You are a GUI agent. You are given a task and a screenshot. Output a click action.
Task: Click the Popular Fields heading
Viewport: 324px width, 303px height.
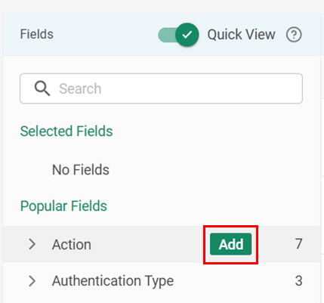click(63, 206)
